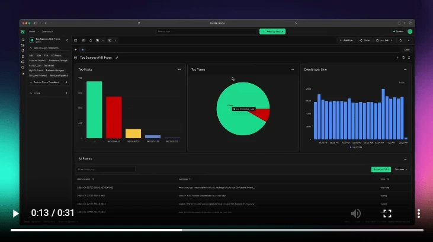The image size is (433, 242).
Task: Enter fullscreen mode for the video
Action: (x=387, y=214)
